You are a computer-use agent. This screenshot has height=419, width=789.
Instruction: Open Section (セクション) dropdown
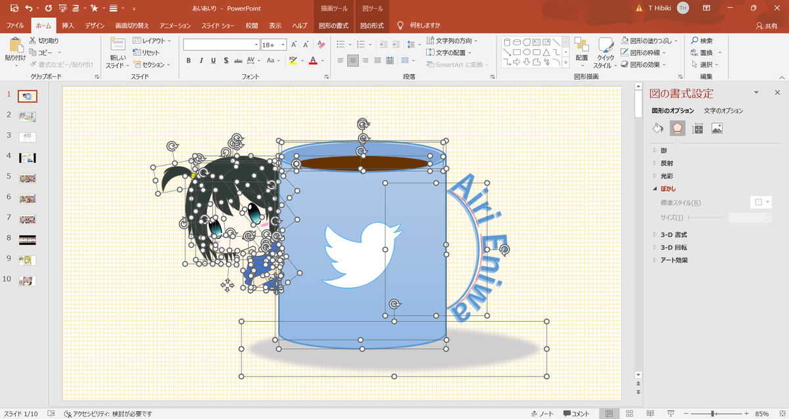click(152, 64)
